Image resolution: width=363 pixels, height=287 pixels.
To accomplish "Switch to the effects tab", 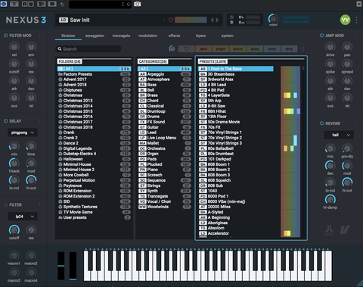I will 174,36.
